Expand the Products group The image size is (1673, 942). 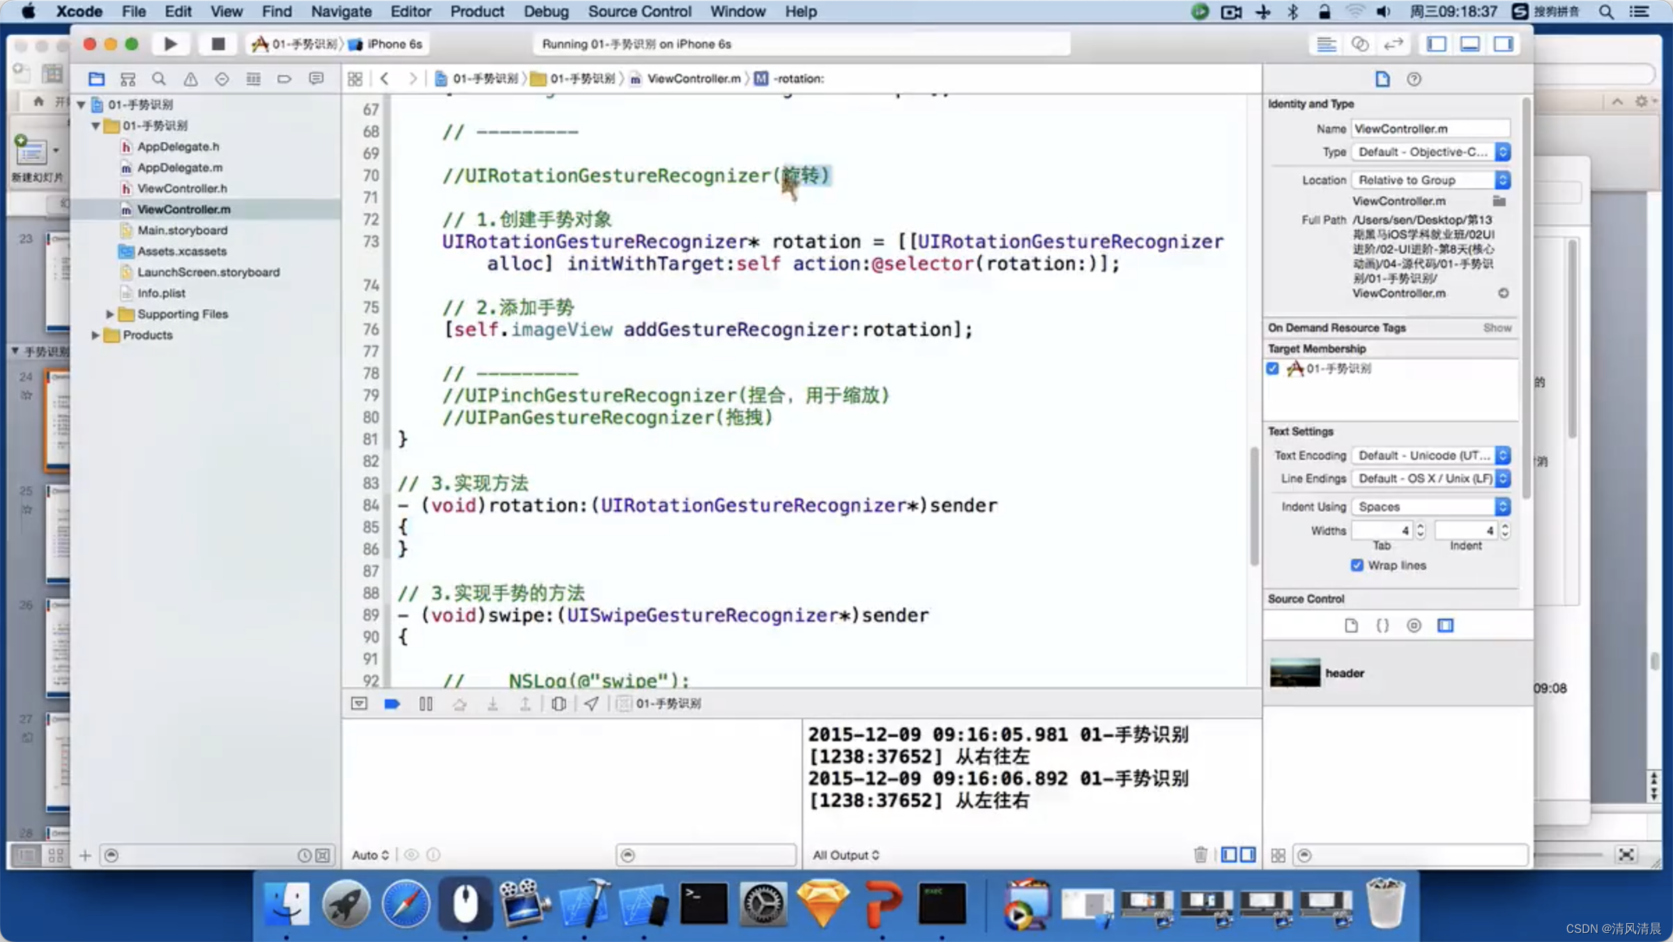[x=96, y=335]
